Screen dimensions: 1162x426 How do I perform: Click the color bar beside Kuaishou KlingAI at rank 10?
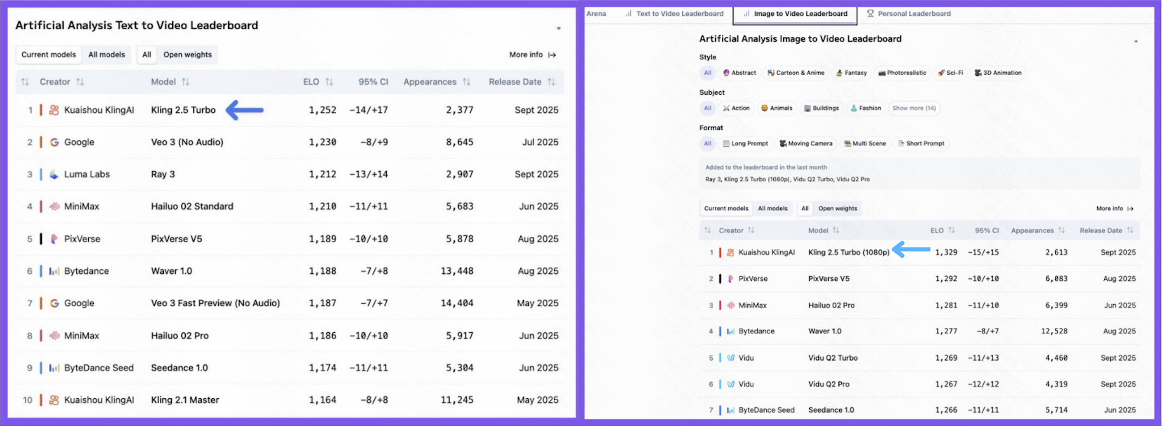[41, 400]
